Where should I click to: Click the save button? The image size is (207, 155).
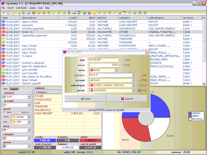coord(85,99)
